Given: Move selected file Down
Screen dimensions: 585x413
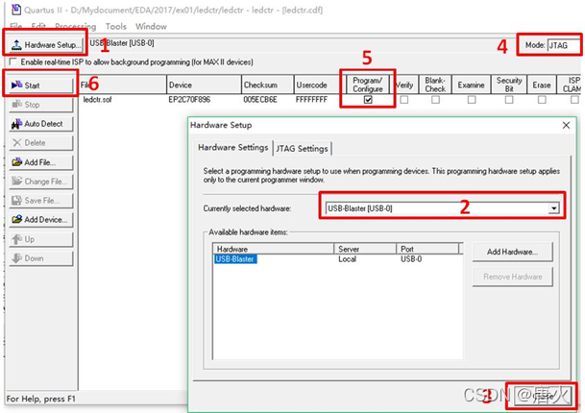Looking at the screenshot, I should point(40,258).
